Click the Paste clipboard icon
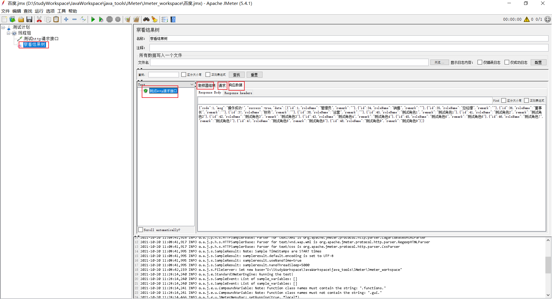Screen dimensions: 552x299 pos(56,19)
